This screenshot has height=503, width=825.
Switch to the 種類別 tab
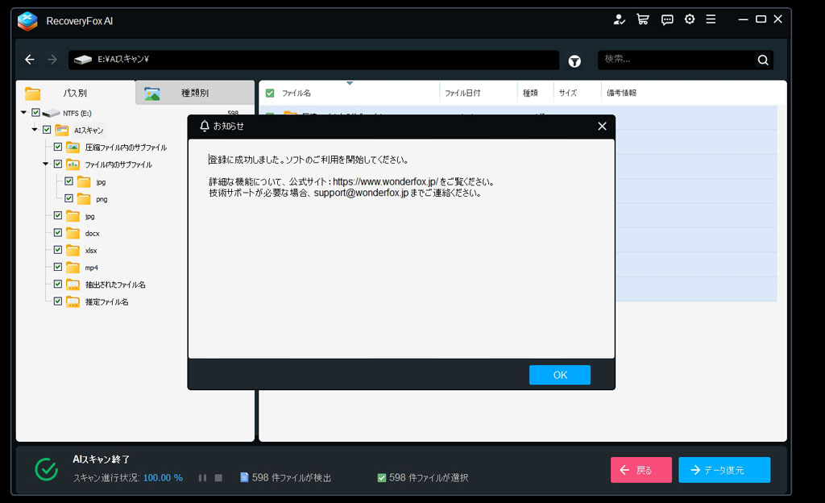pyautogui.click(x=193, y=93)
